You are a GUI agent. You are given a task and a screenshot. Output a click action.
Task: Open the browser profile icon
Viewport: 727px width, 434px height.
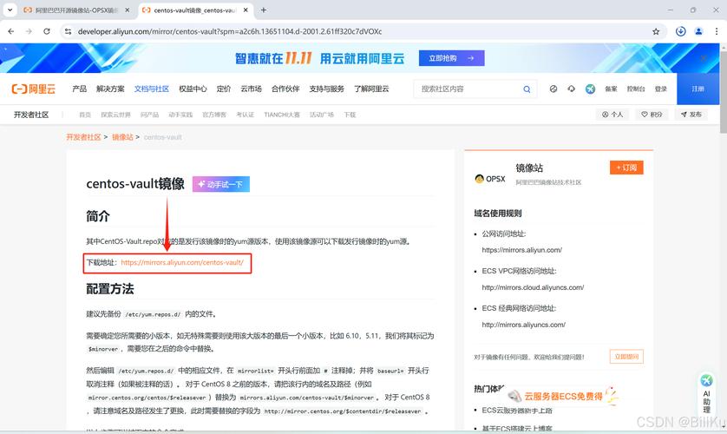click(698, 31)
